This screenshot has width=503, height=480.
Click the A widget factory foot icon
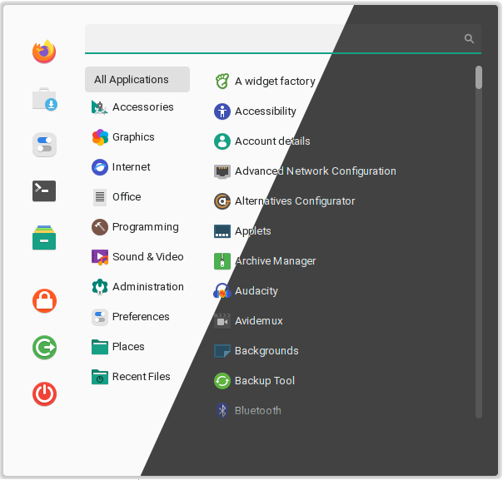tap(222, 82)
